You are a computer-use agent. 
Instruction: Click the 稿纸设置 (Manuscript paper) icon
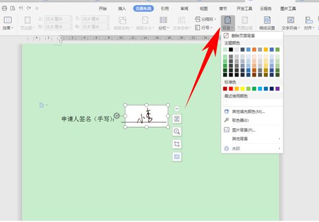(x=267, y=20)
